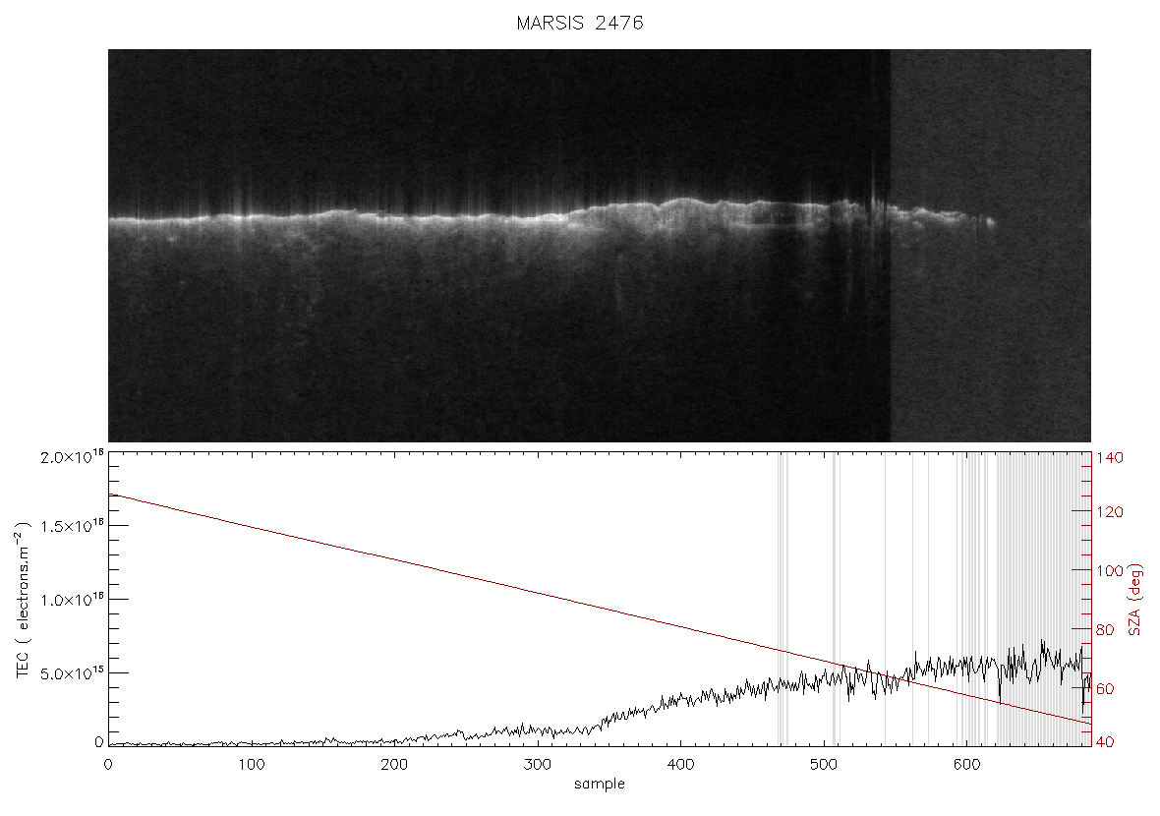Click sample tick label 300
Screen dimensions: 1160x816
point(537,765)
